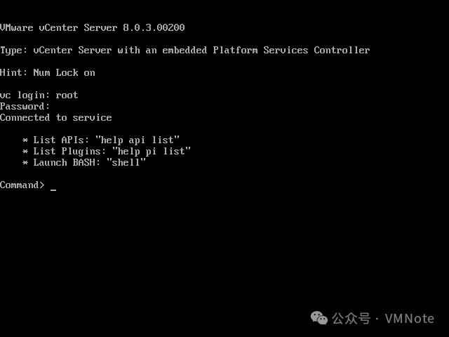
Task: Click the "Connected to service" message
Action: 56,117
